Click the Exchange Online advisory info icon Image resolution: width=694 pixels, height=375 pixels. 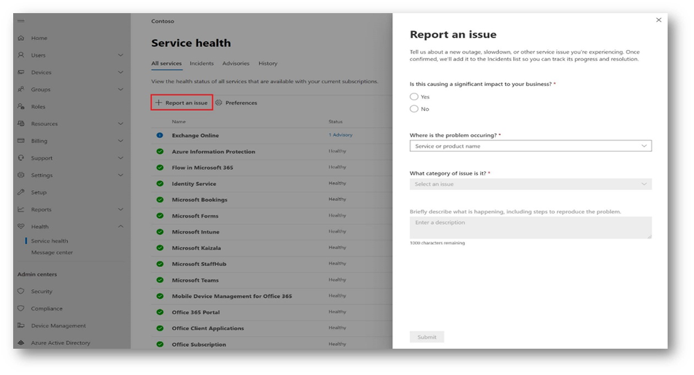pyautogui.click(x=160, y=135)
